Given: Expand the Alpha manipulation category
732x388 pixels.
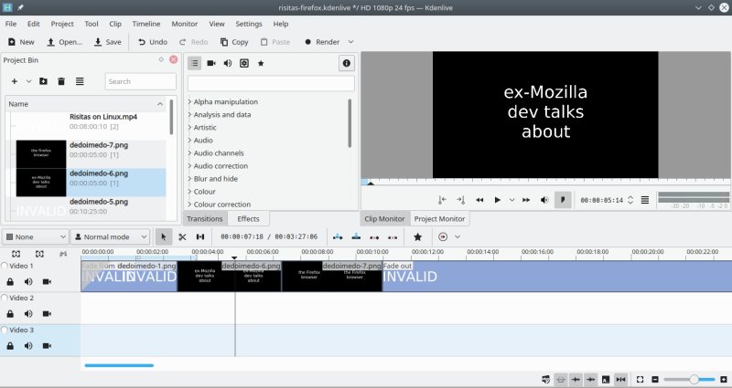Looking at the screenshot, I should (189, 101).
